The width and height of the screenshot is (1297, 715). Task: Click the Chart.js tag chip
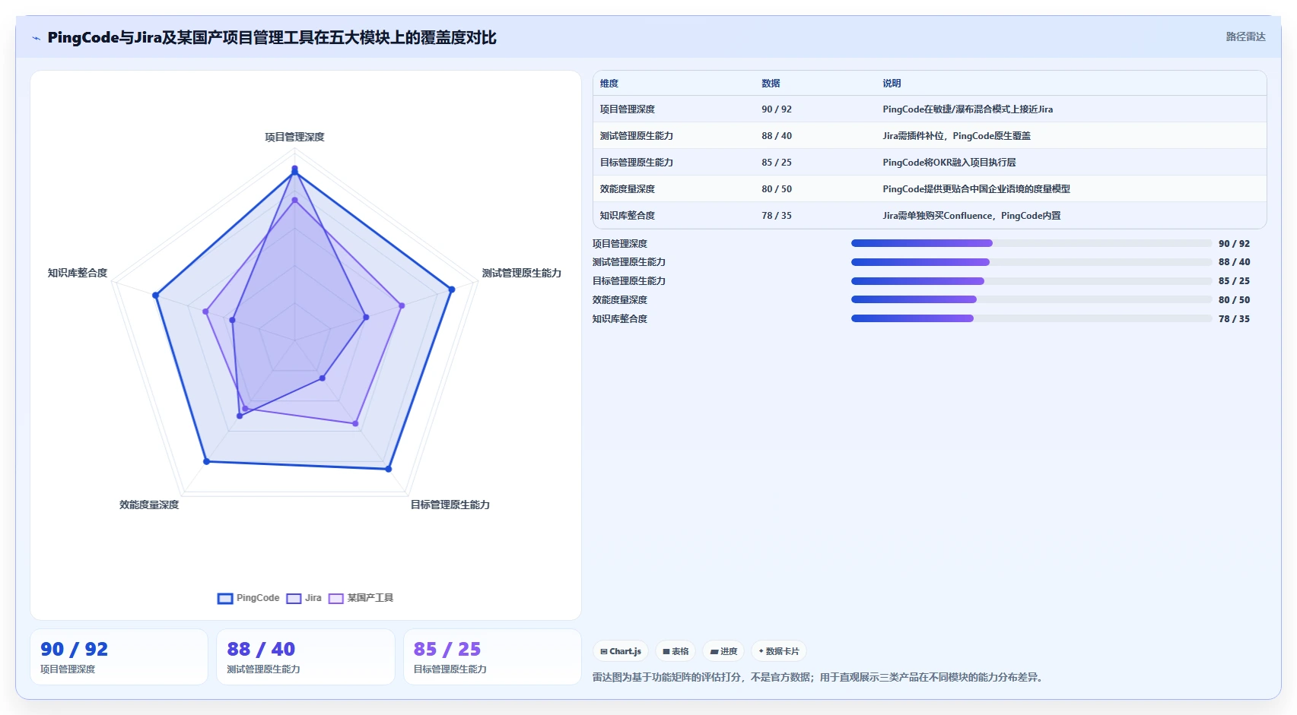click(621, 651)
